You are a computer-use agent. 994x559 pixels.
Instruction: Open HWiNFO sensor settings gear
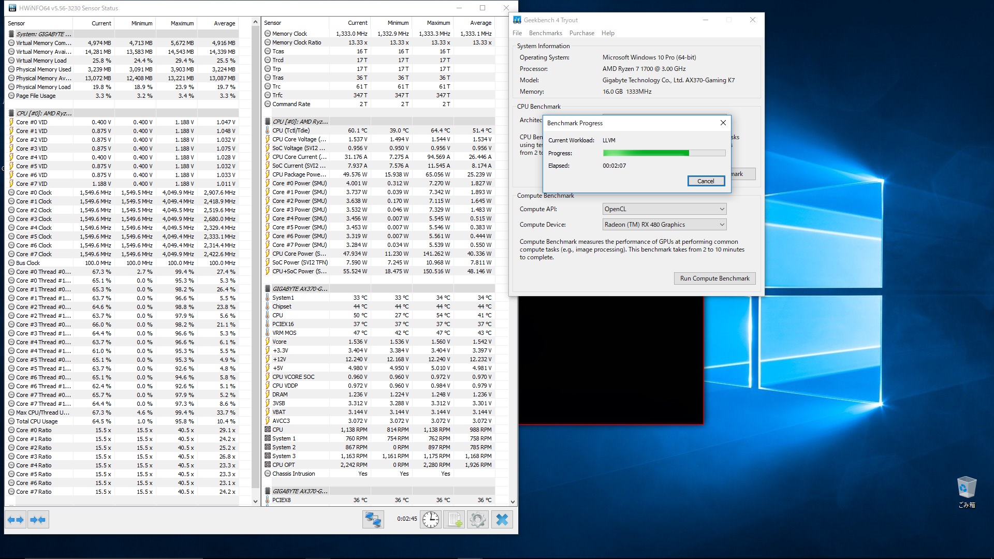coord(478,520)
